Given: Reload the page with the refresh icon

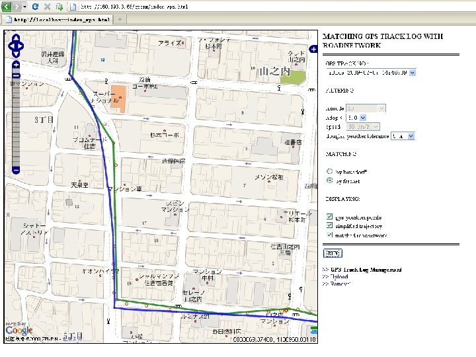Looking at the screenshot, I should tap(35, 6).
